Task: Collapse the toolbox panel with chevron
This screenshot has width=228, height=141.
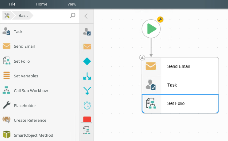Action: coord(86,16)
